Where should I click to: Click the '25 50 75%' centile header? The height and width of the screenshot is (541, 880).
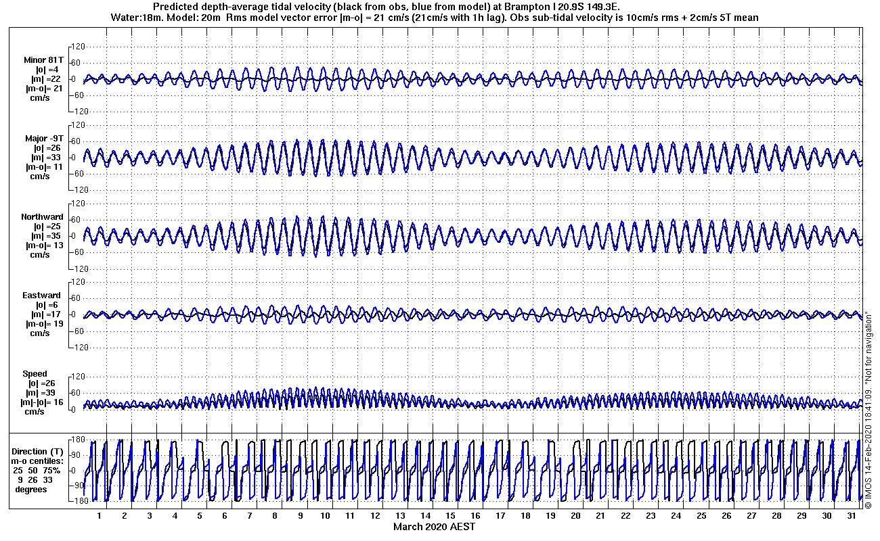tap(37, 470)
